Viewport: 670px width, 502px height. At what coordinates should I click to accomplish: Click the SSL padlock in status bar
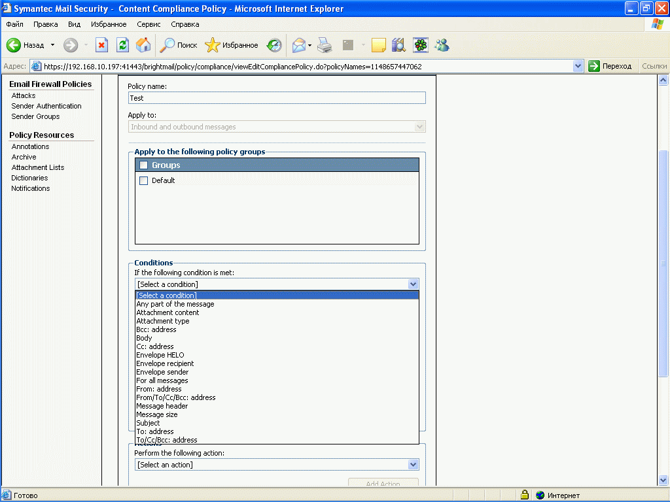pos(525,495)
